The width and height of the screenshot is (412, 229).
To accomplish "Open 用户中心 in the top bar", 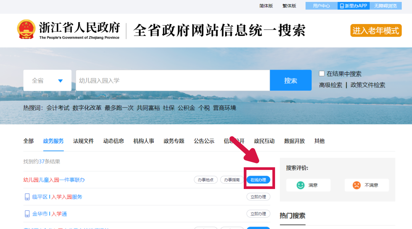I will (321, 6).
